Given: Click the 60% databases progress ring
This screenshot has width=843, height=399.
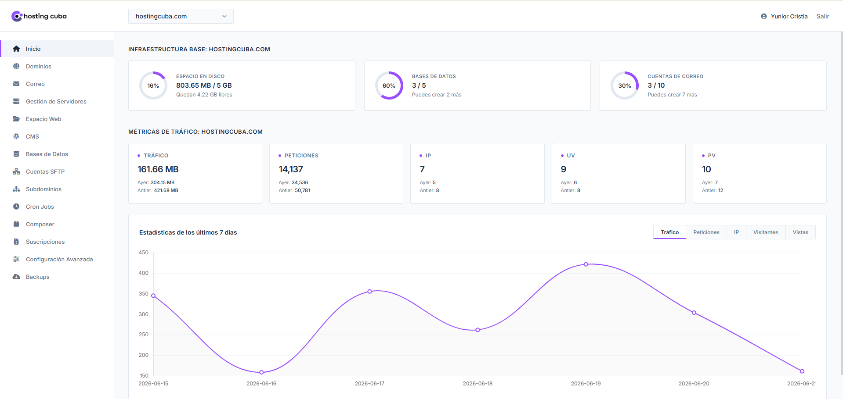Looking at the screenshot, I should tap(389, 85).
